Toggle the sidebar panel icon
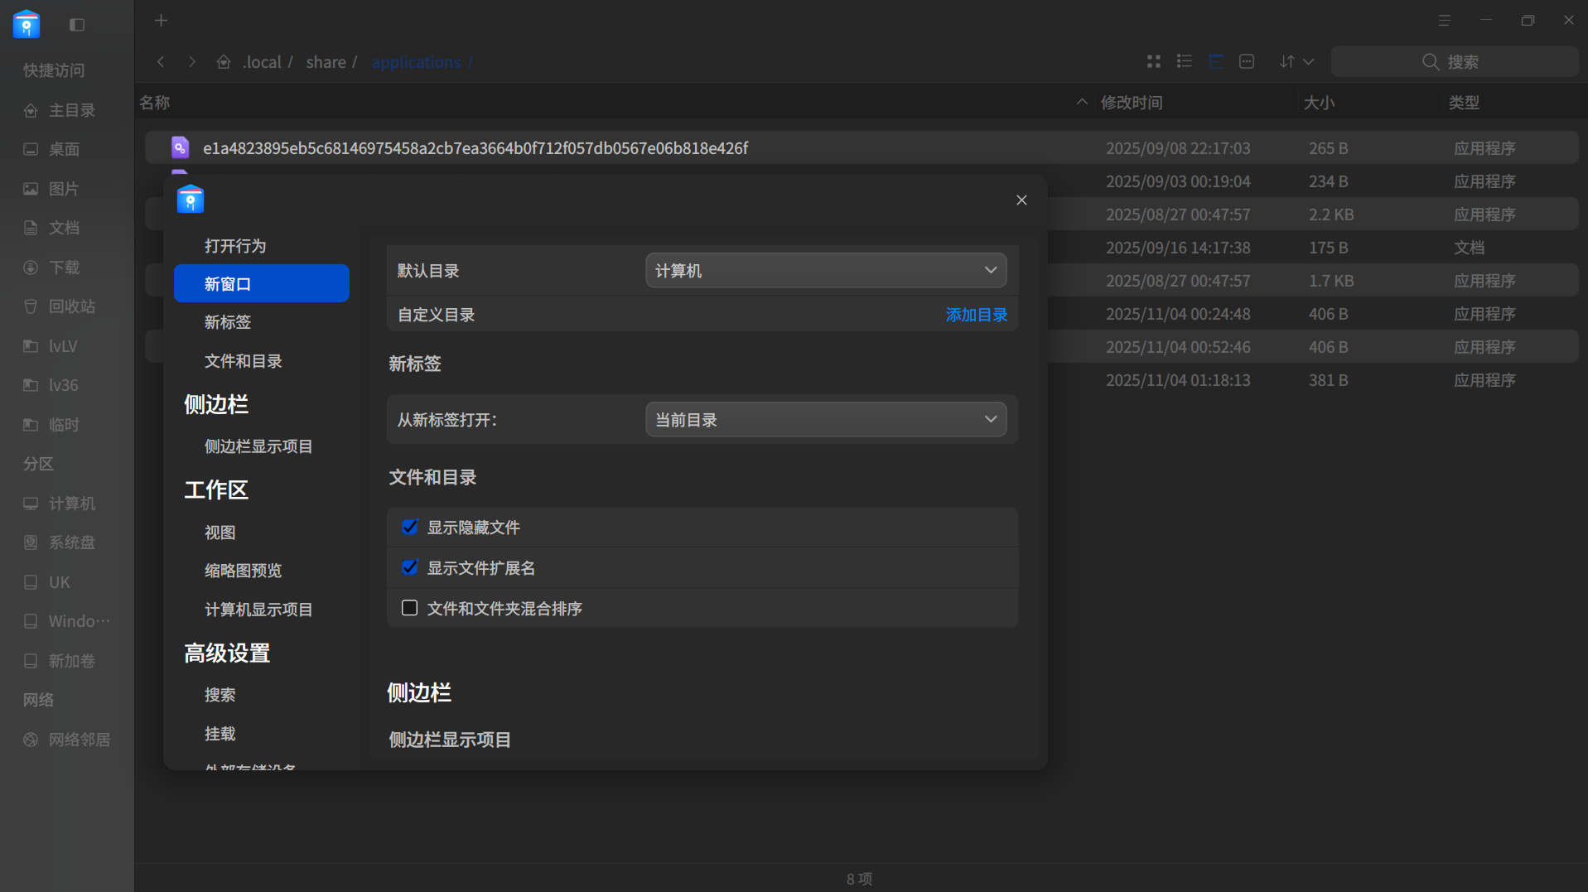This screenshot has width=1588, height=892. click(77, 25)
